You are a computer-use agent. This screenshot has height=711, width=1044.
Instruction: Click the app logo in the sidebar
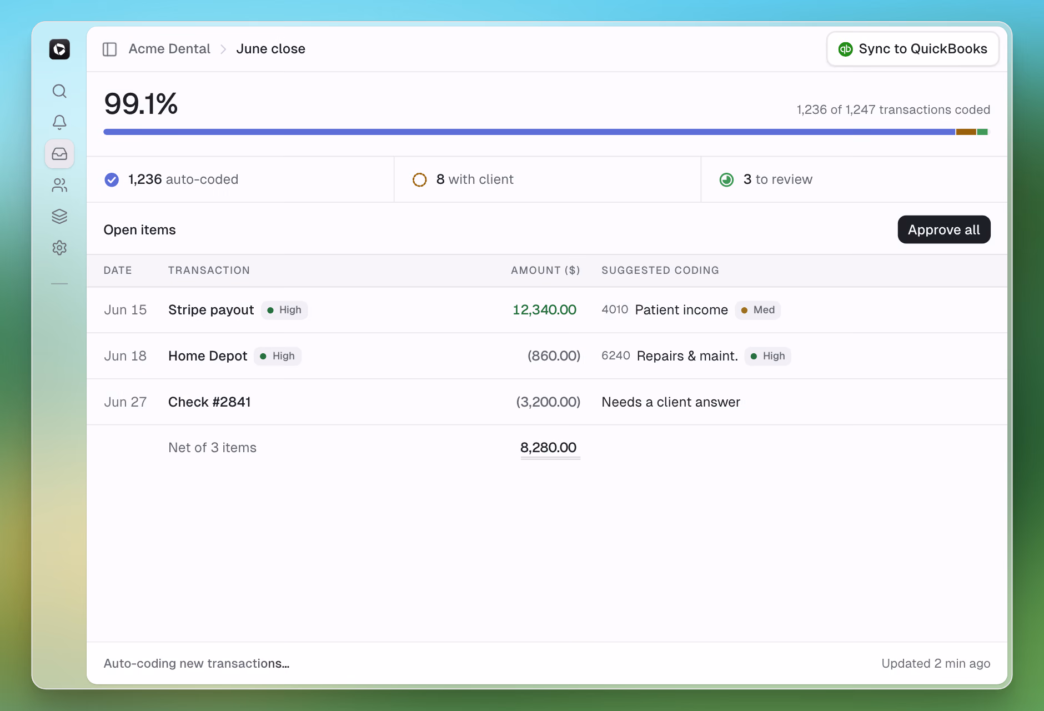tap(59, 49)
